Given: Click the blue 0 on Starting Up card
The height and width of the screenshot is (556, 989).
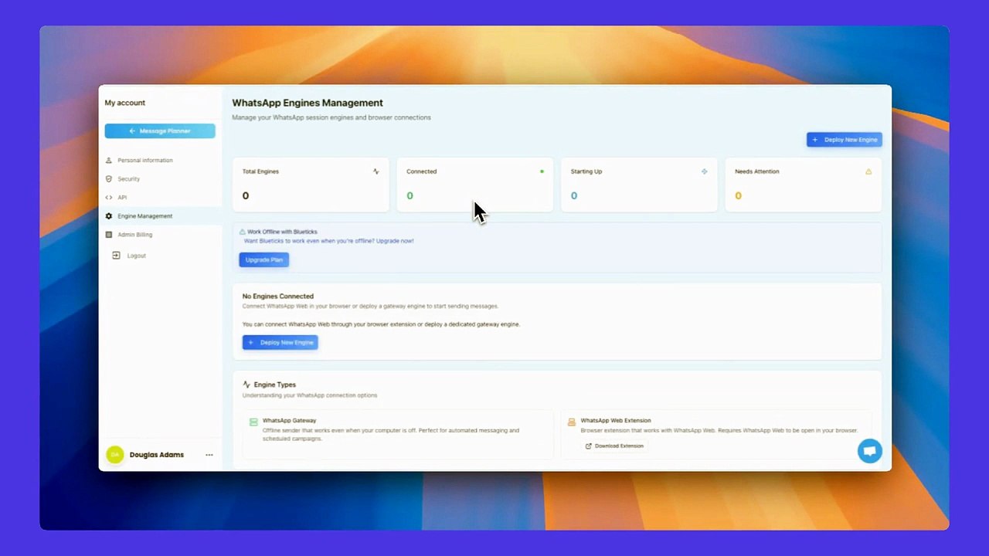Looking at the screenshot, I should coord(573,195).
